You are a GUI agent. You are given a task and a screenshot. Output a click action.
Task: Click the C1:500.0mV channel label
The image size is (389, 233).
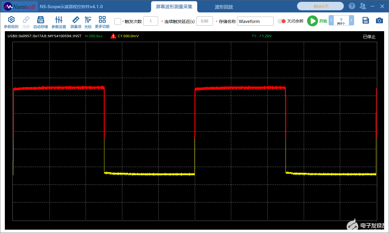pyautogui.click(x=128, y=36)
